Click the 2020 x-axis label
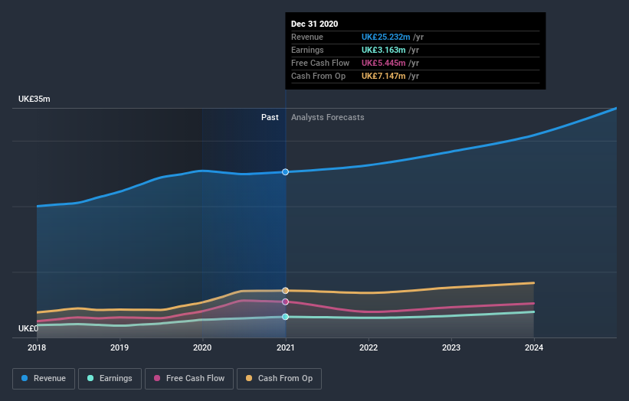The width and height of the screenshot is (629, 401). (202, 347)
